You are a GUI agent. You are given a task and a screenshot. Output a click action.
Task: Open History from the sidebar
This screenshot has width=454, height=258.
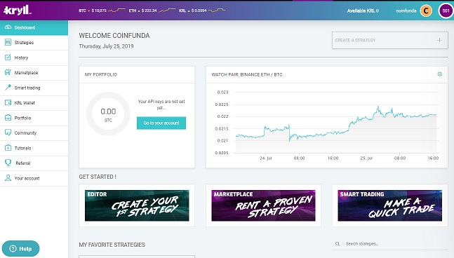pos(34,57)
